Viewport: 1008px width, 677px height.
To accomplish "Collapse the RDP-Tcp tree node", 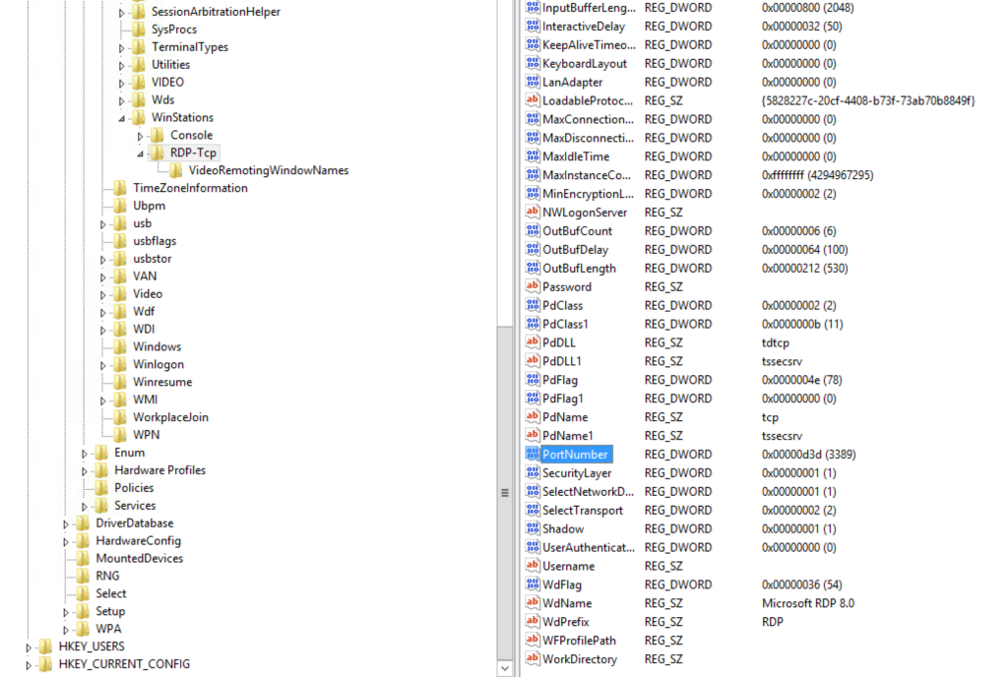I will (x=140, y=154).
